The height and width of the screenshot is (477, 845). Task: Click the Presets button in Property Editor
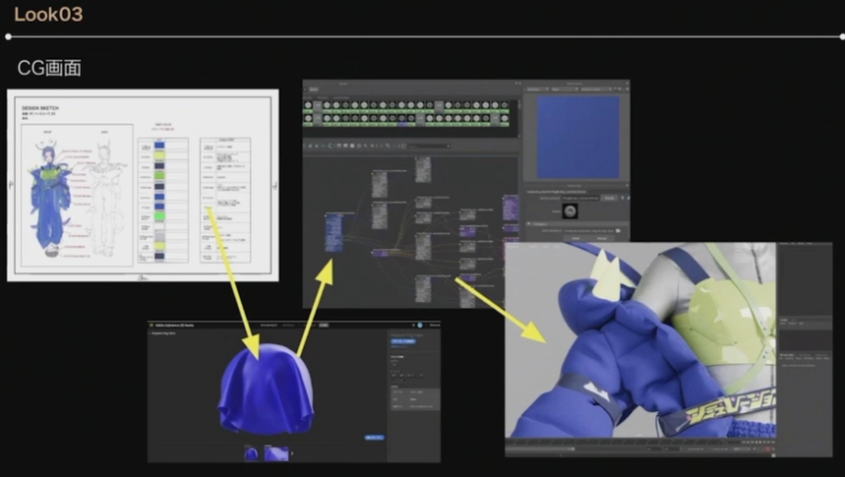[609, 198]
